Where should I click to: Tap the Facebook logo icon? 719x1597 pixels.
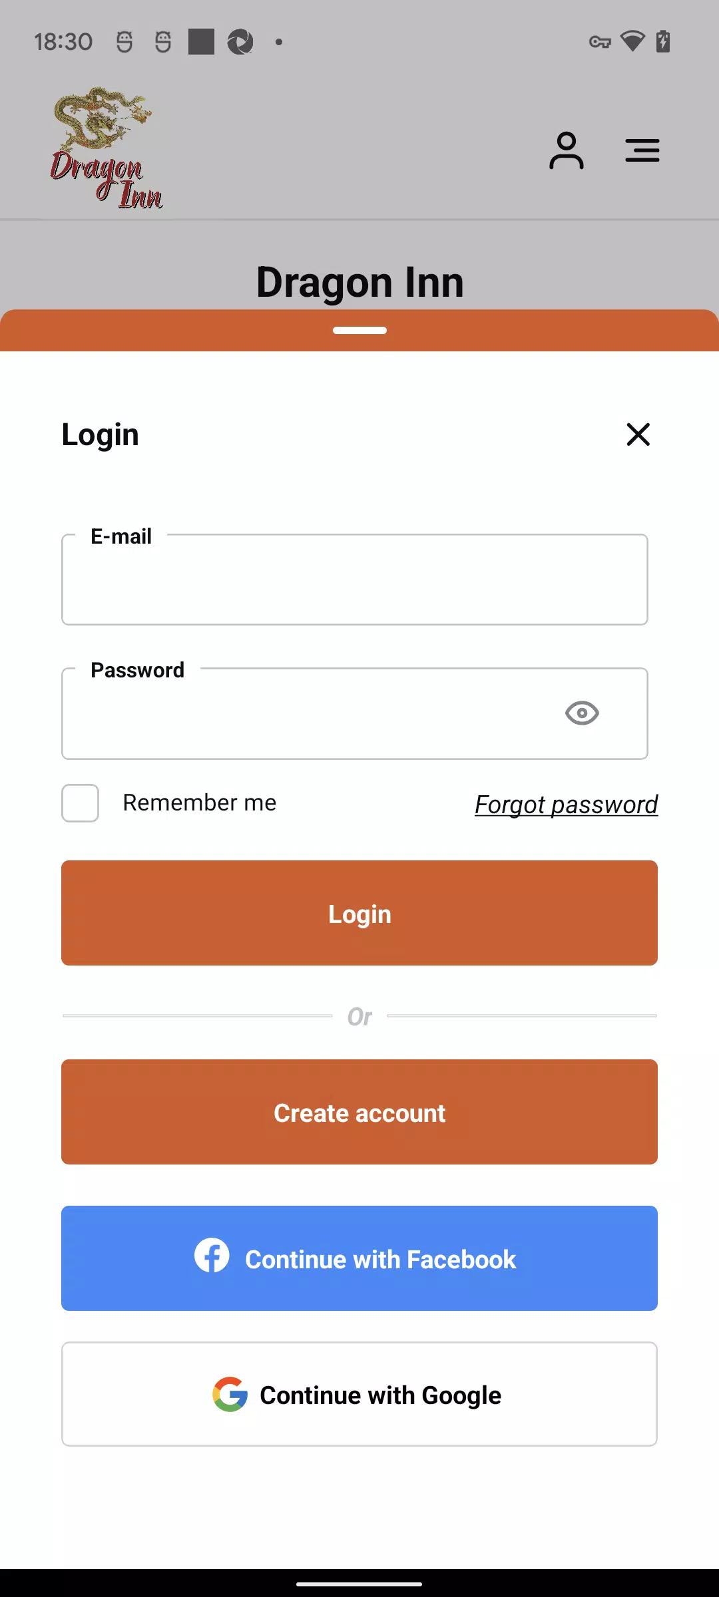pyautogui.click(x=212, y=1256)
